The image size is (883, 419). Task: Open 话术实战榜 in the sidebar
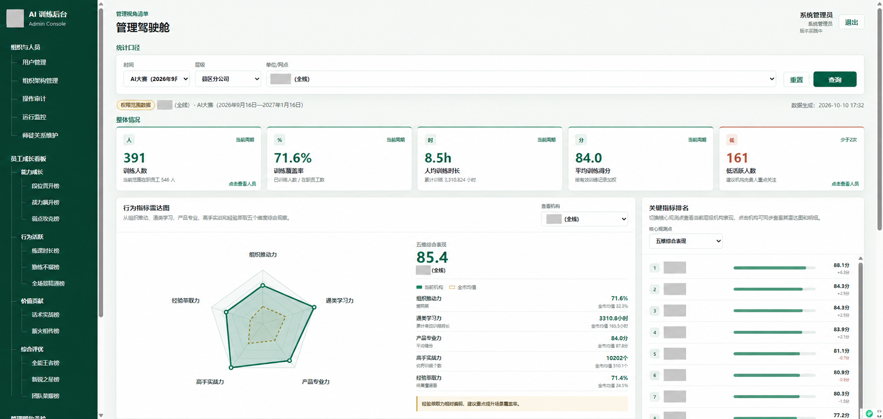coord(46,315)
